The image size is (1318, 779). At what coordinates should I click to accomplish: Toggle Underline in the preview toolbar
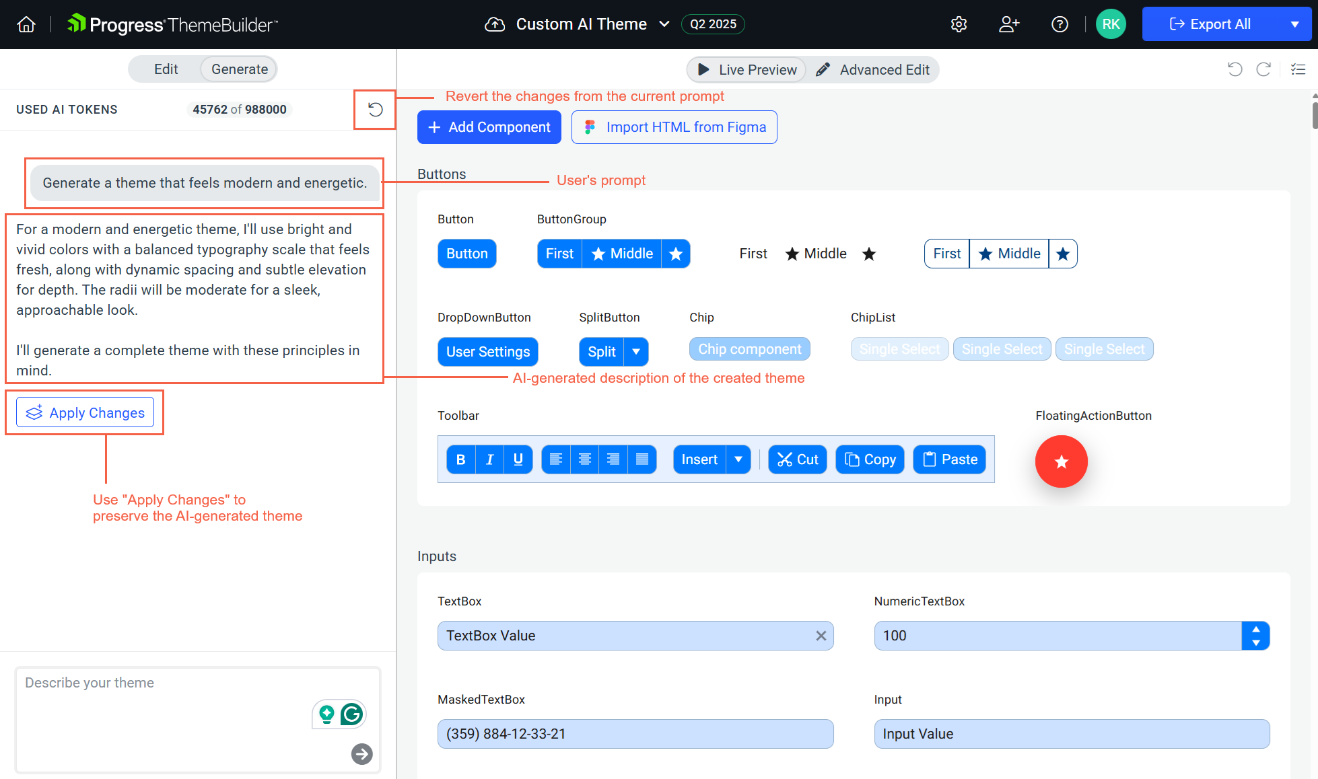(x=518, y=459)
